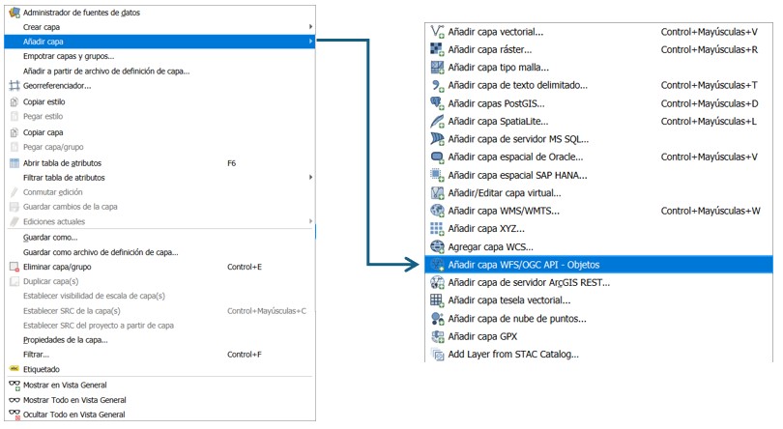Click the Administrador de fuentes de datos icon

(x=14, y=13)
